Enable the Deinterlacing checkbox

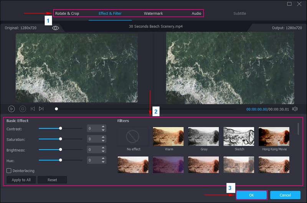[9, 171]
